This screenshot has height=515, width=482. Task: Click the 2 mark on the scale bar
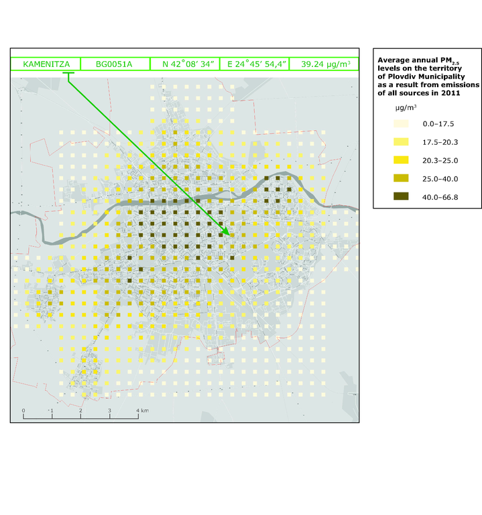pyautogui.click(x=80, y=410)
